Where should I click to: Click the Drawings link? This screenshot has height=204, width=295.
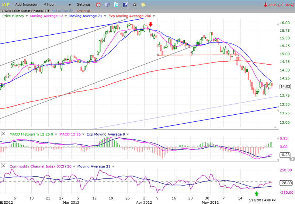pyautogui.click(x=84, y=11)
